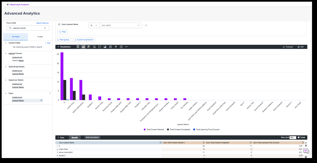Collapse the Custom Fields group
317x163 pixels.
click(6, 43)
